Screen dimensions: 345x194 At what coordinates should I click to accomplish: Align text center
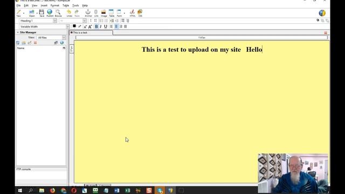116,26
